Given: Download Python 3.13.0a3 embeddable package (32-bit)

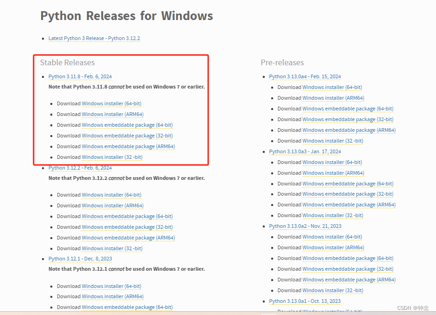Looking at the screenshot, I should pos(348,194).
